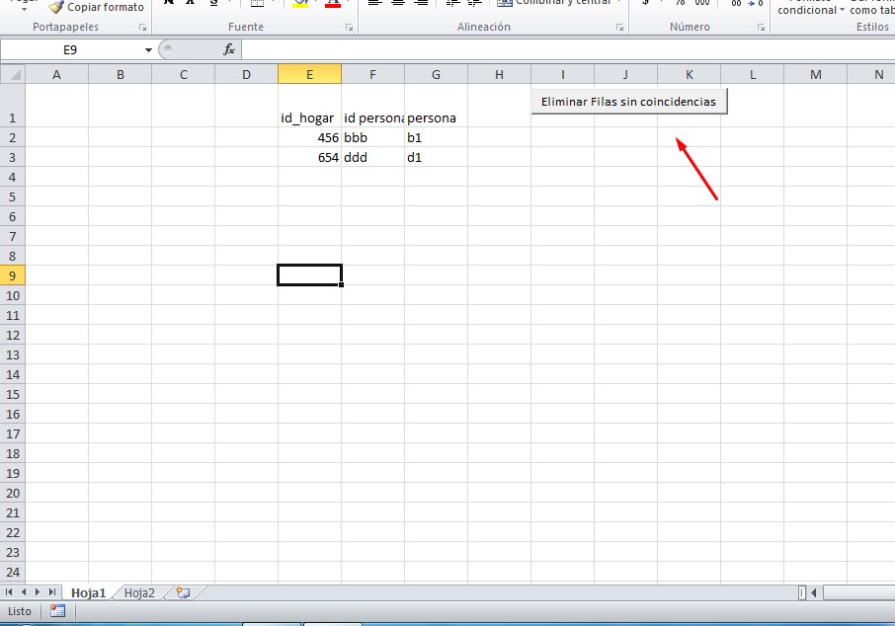Expand the Name Box dropdown arrow
The image size is (895, 626).
pos(148,50)
